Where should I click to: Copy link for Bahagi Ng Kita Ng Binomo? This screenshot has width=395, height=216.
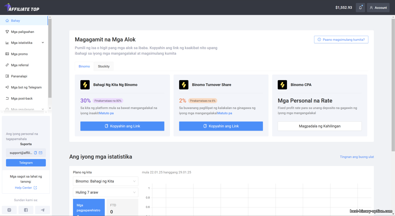[x=122, y=126]
